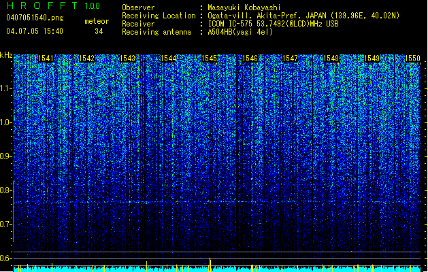The height and width of the screenshot is (272, 428).
Task: Click the Observer label
Action: click(138, 7)
